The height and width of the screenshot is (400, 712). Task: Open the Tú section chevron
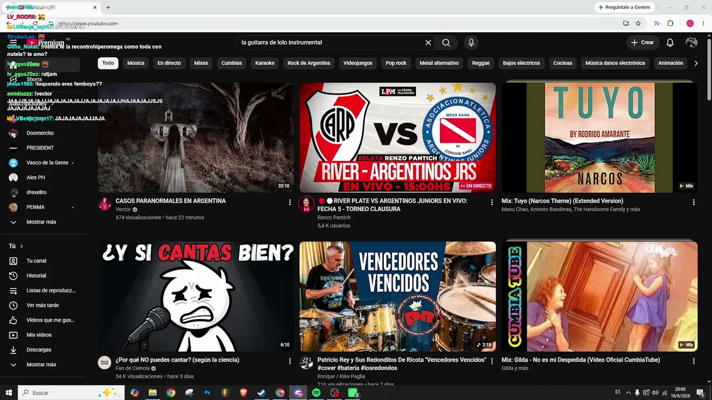pos(22,246)
